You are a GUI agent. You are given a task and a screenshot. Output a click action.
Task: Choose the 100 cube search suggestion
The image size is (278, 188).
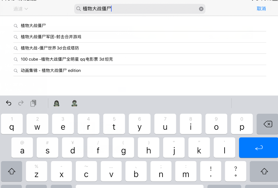pyautogui.click(x=67, y=59)
